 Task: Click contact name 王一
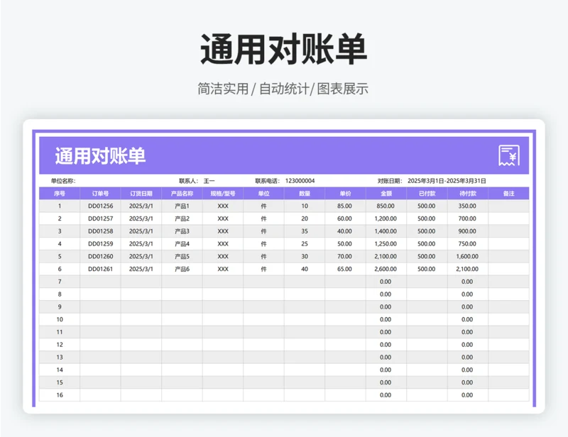pyautogui.click(x=209, y=181)
